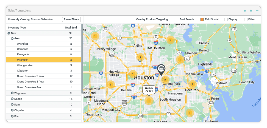Collapse the Jeep make group

(12, 39)
